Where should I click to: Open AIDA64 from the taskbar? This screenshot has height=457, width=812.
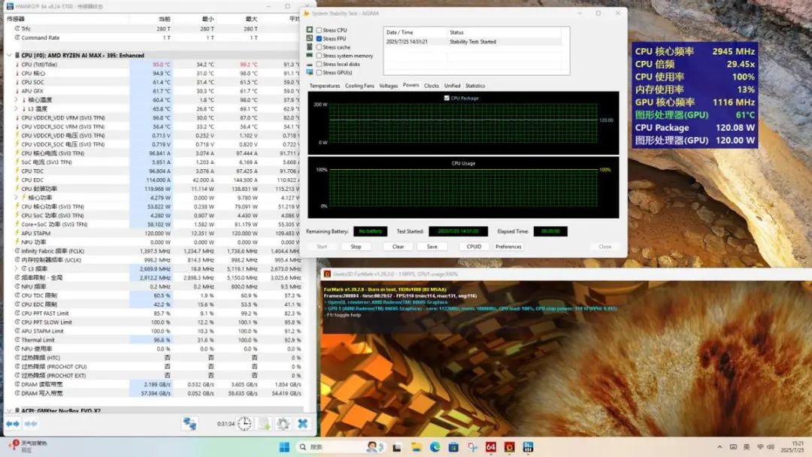(x=490, y=446)
